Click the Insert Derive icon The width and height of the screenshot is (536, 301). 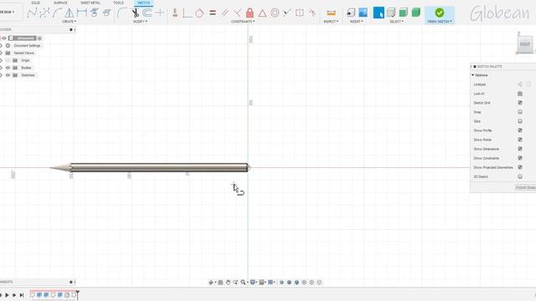tap(350, 13)
